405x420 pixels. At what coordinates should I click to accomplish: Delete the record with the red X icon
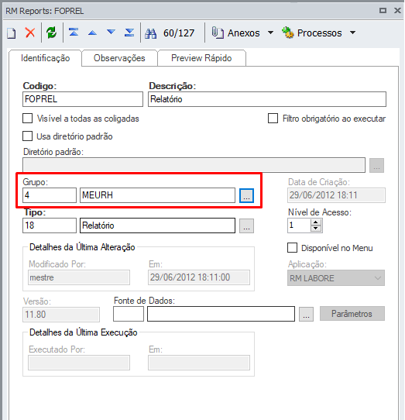coord(30,33)
